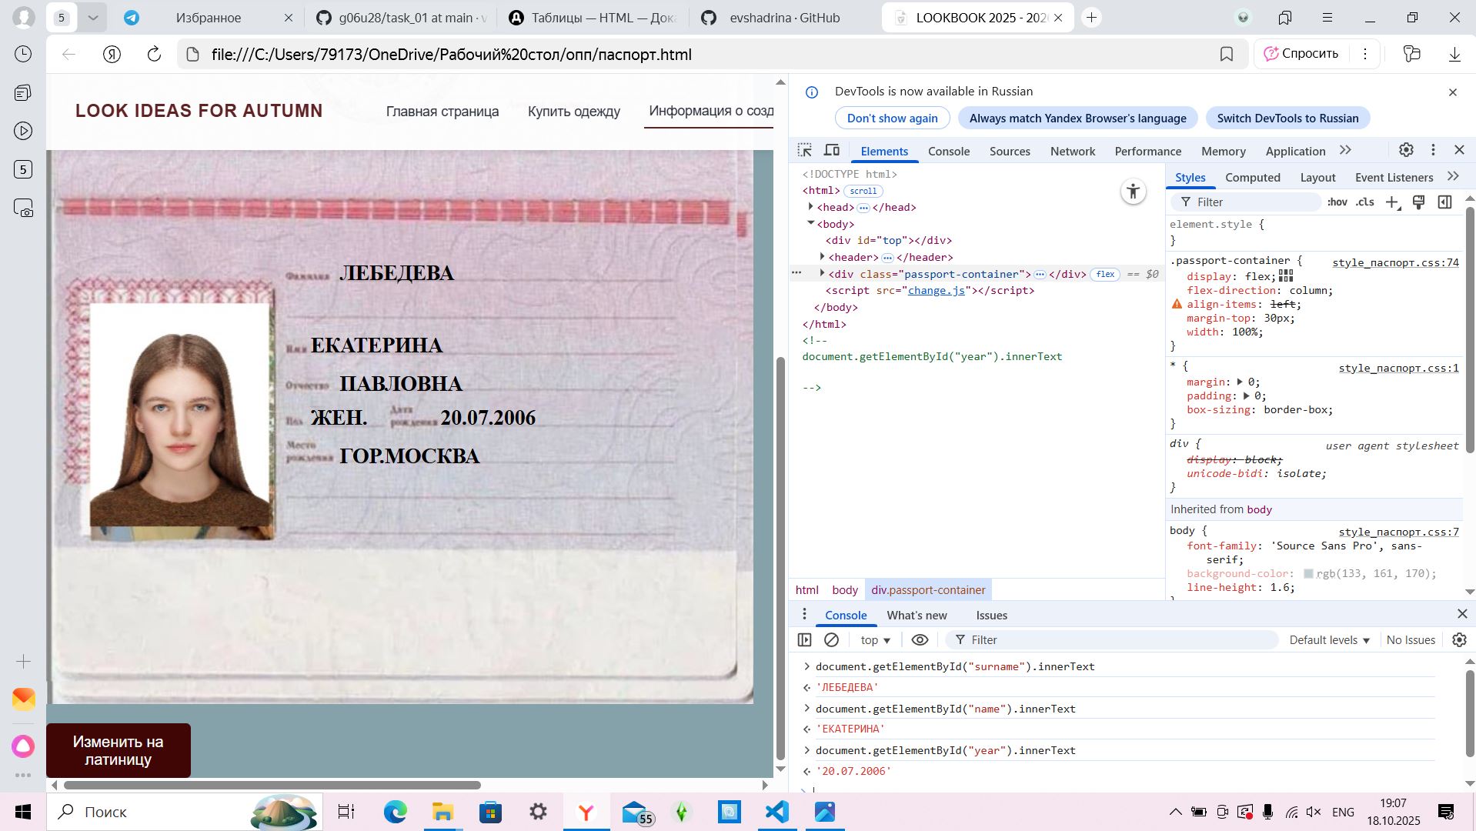1476x831 pixels.
Task: Open the top context selector dropdown
Action: (875, 640)
